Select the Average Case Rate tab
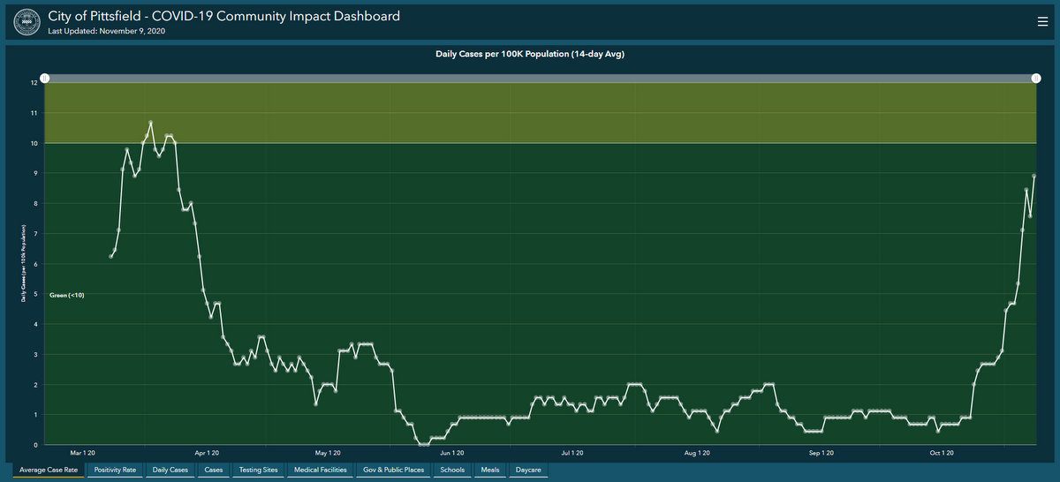This screenshot has width=1060, height=482. click(x=49, y=471)
